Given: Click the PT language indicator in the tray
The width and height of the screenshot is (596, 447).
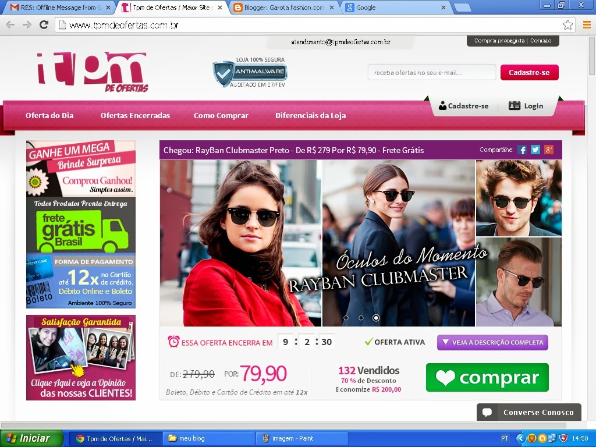Looking at the screenshot, I should click(x=505, y=439).
